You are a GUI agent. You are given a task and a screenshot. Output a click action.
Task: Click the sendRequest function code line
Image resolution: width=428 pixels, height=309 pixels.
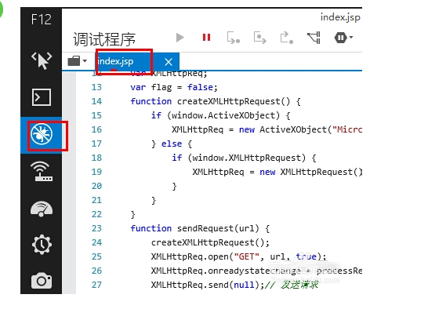point(200,228)
